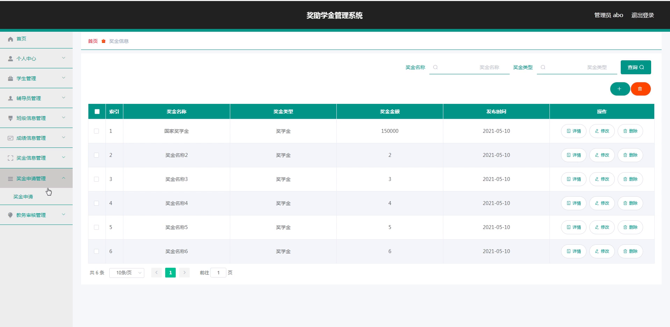
Task: Click the home icon beside 首页 in sidebar
Action: click(10, 39)
